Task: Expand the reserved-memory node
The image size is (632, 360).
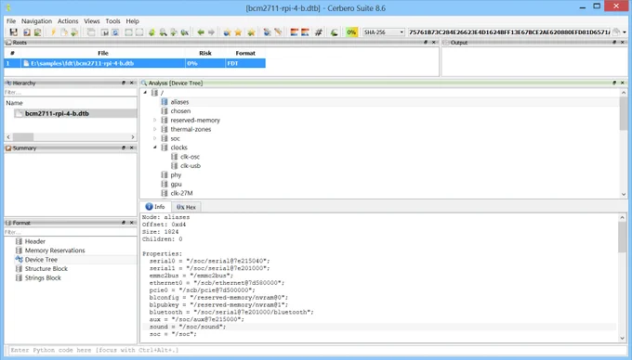Action: 155,120
